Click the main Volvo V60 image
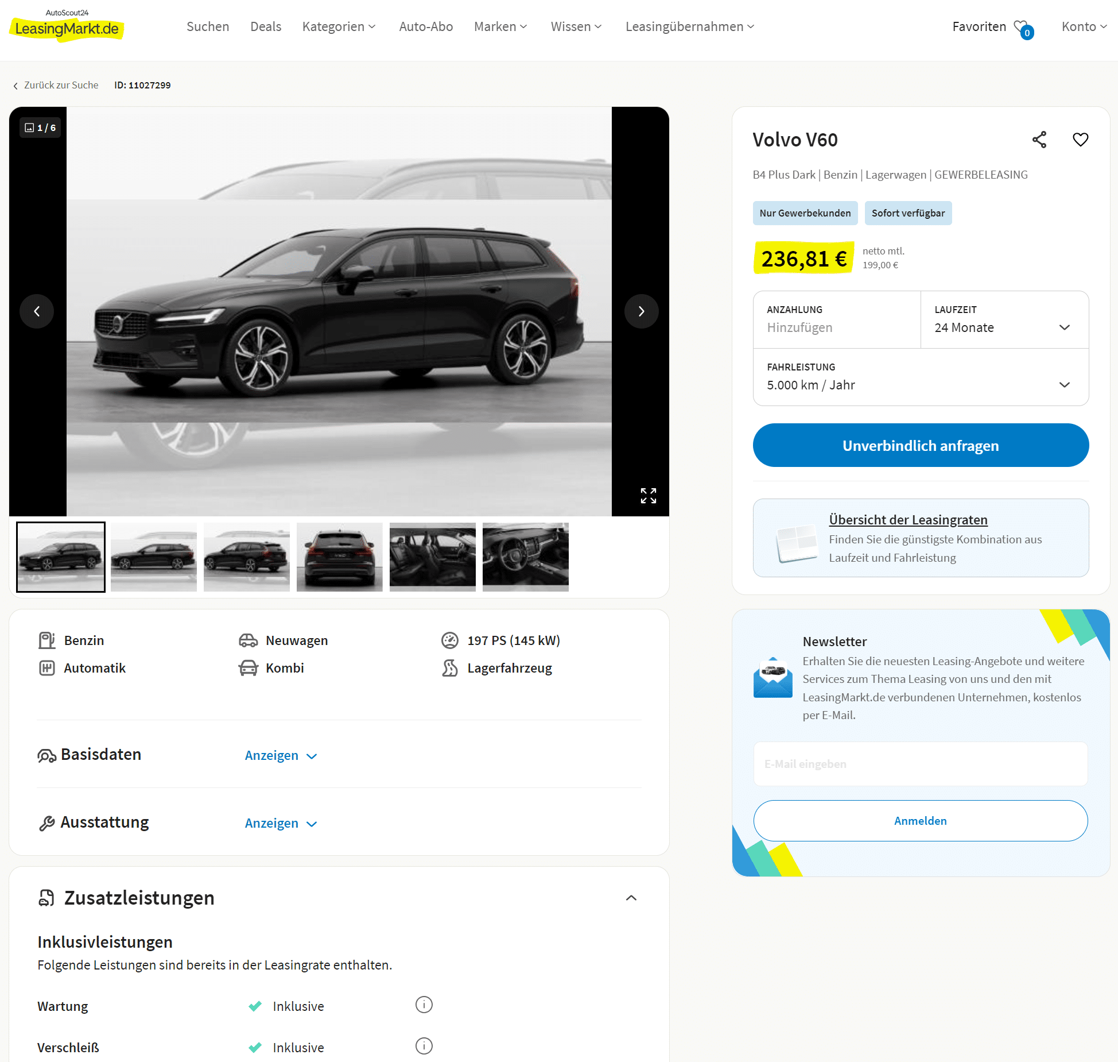 pyautogui.click(x=339, y=311)
